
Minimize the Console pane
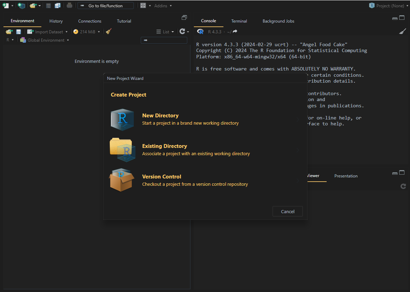tap(395, 18)
